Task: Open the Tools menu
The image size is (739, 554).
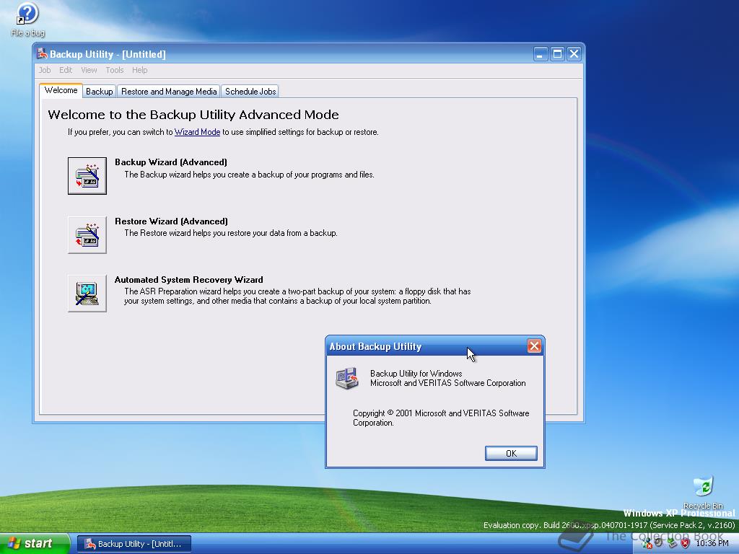Action: point(115,70)
